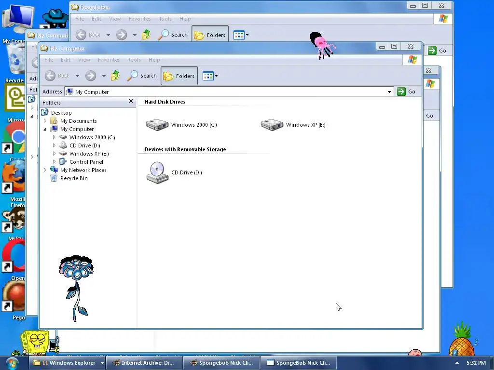
Task: Select Control Panel in folder tree
Action: coord(86,162)
